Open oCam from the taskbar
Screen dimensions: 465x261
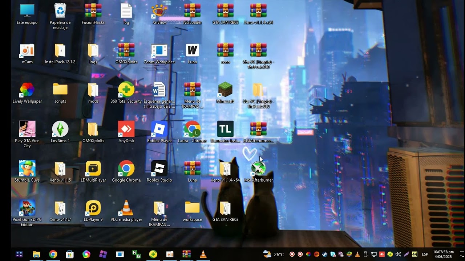pos(170,254)
